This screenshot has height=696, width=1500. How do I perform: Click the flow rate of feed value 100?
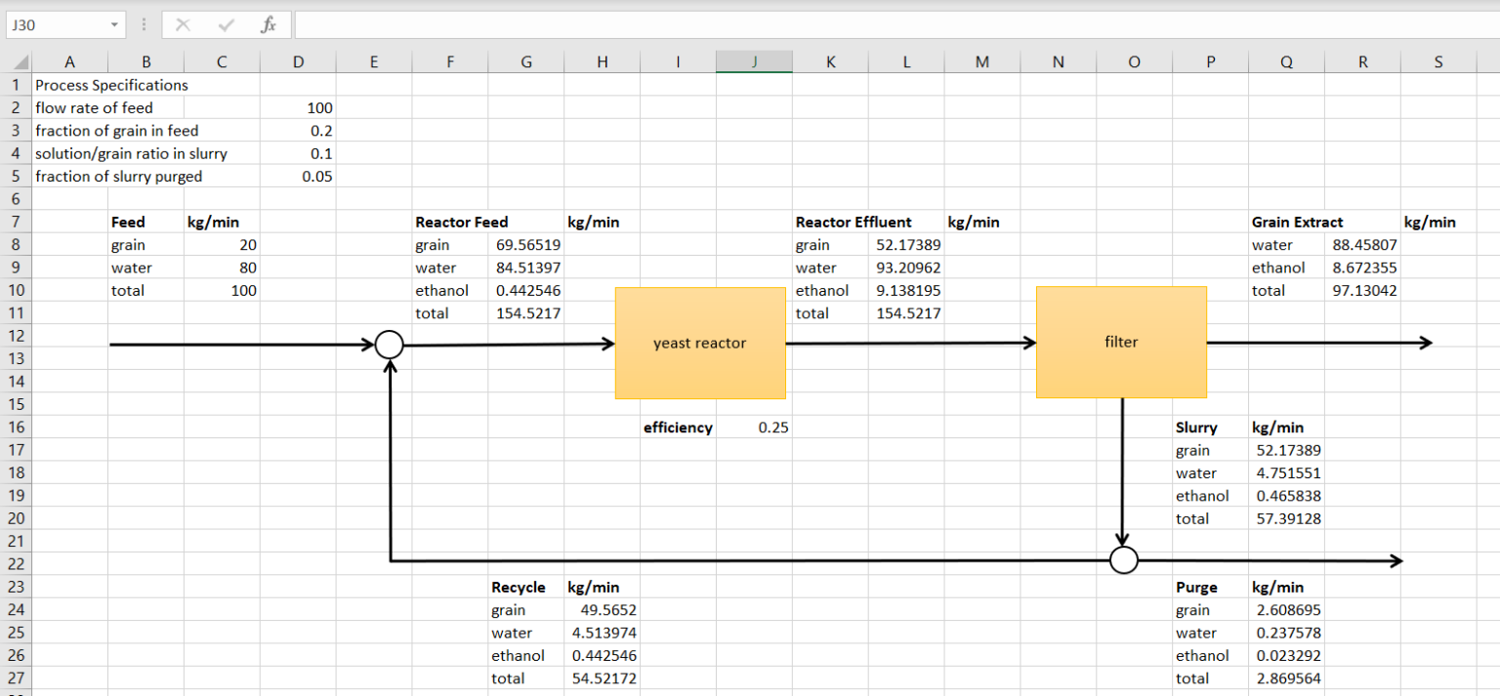pos(298,108)
